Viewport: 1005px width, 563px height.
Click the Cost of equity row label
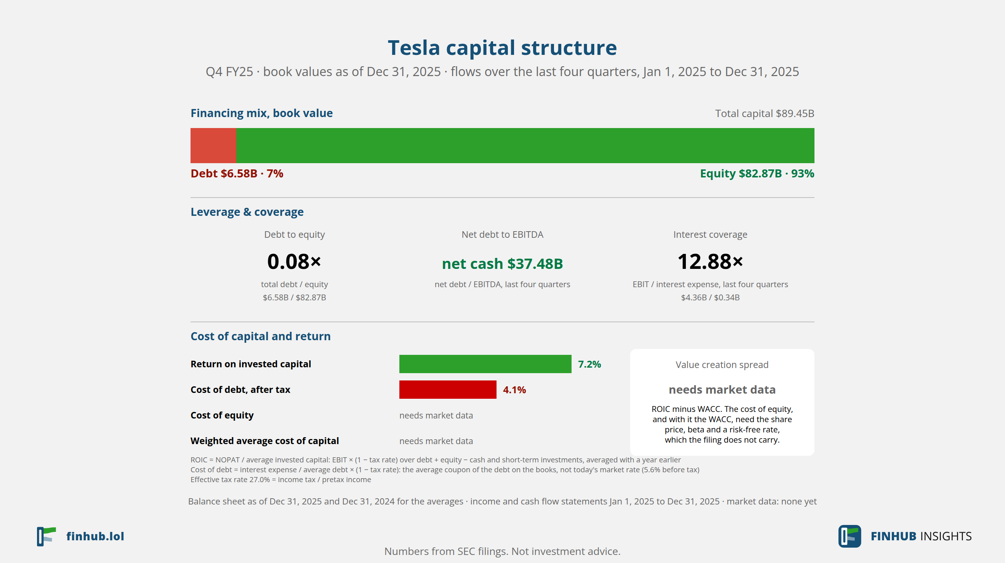point(222,415)
